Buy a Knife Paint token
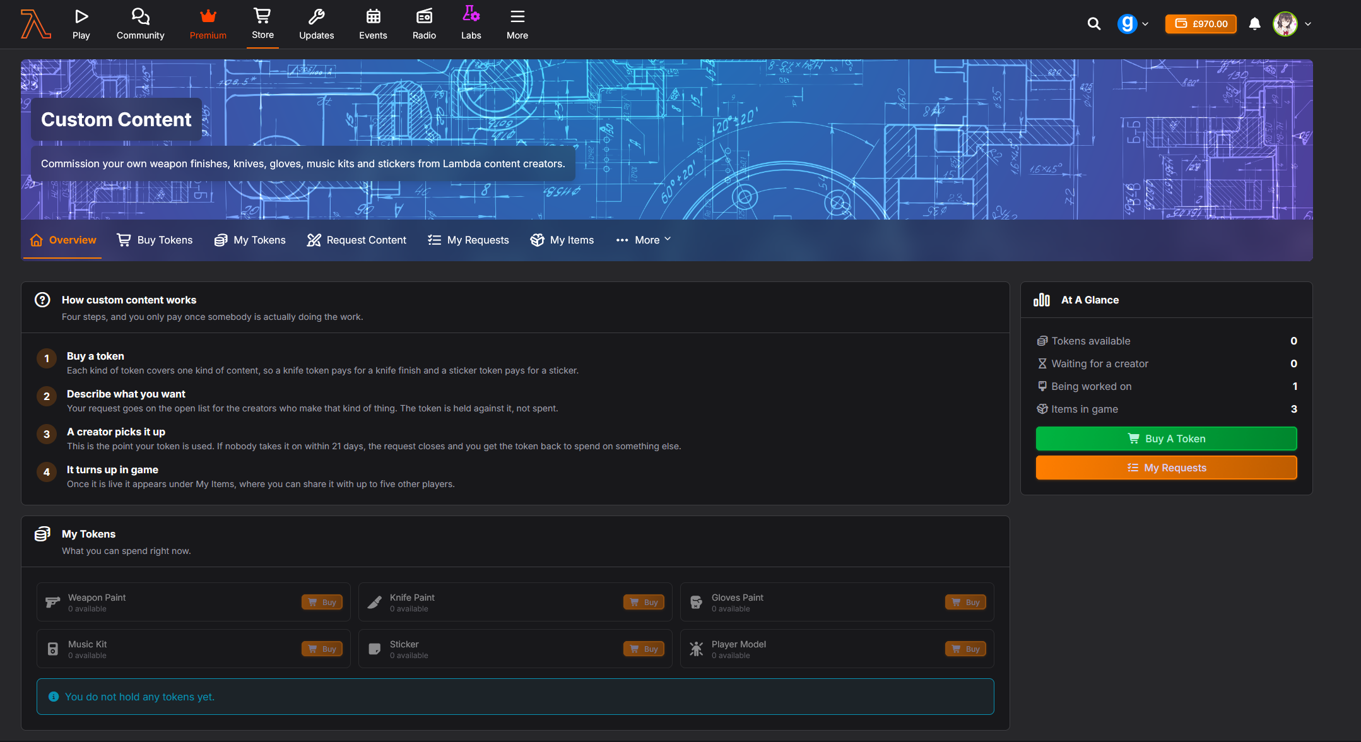Image resolution: width=1361 pixels, height=742 pixels. click(x=644, y=602)
